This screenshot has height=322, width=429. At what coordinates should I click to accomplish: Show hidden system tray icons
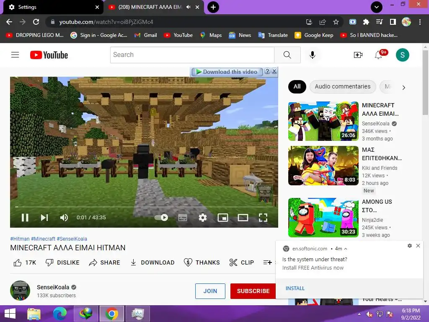pyautogui.click(x=359, y=314)
